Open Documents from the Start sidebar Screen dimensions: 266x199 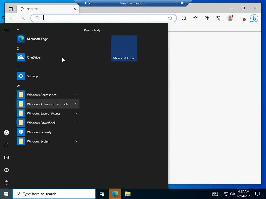[x=6, y=145]
